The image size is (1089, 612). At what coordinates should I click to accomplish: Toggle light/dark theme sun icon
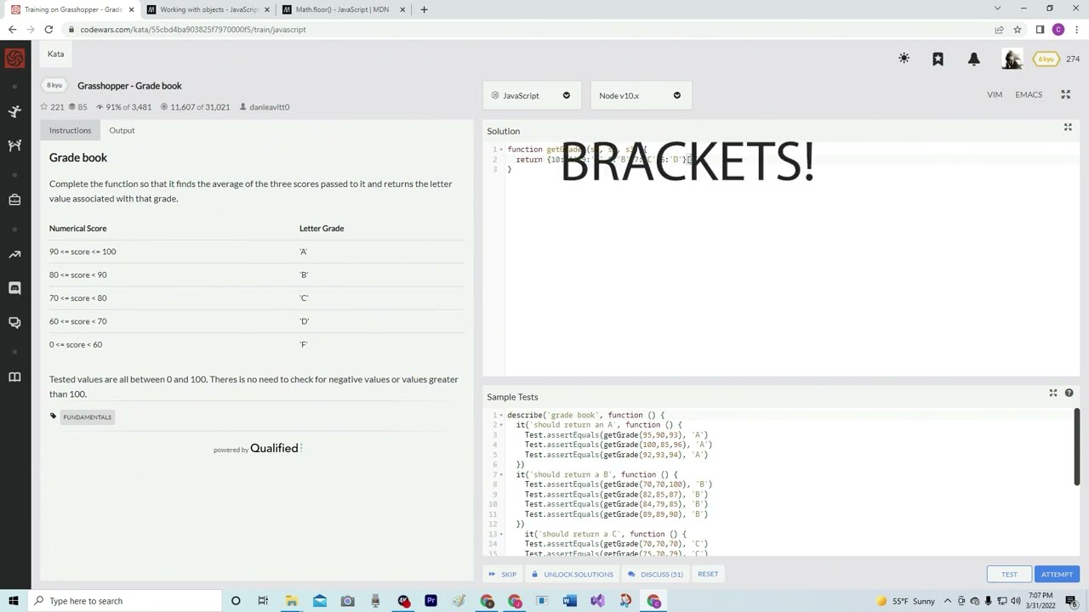[904, 59]
